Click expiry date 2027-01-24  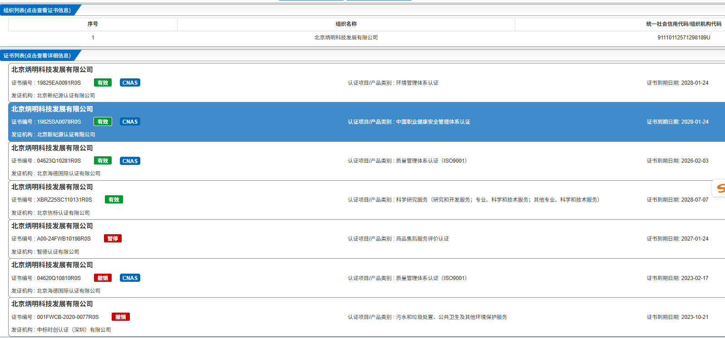point(695,239)
